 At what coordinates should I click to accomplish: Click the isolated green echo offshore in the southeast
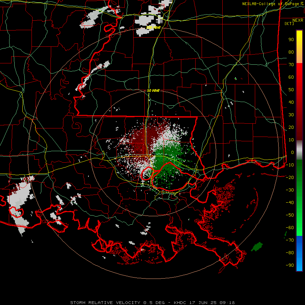click(257, 247)
